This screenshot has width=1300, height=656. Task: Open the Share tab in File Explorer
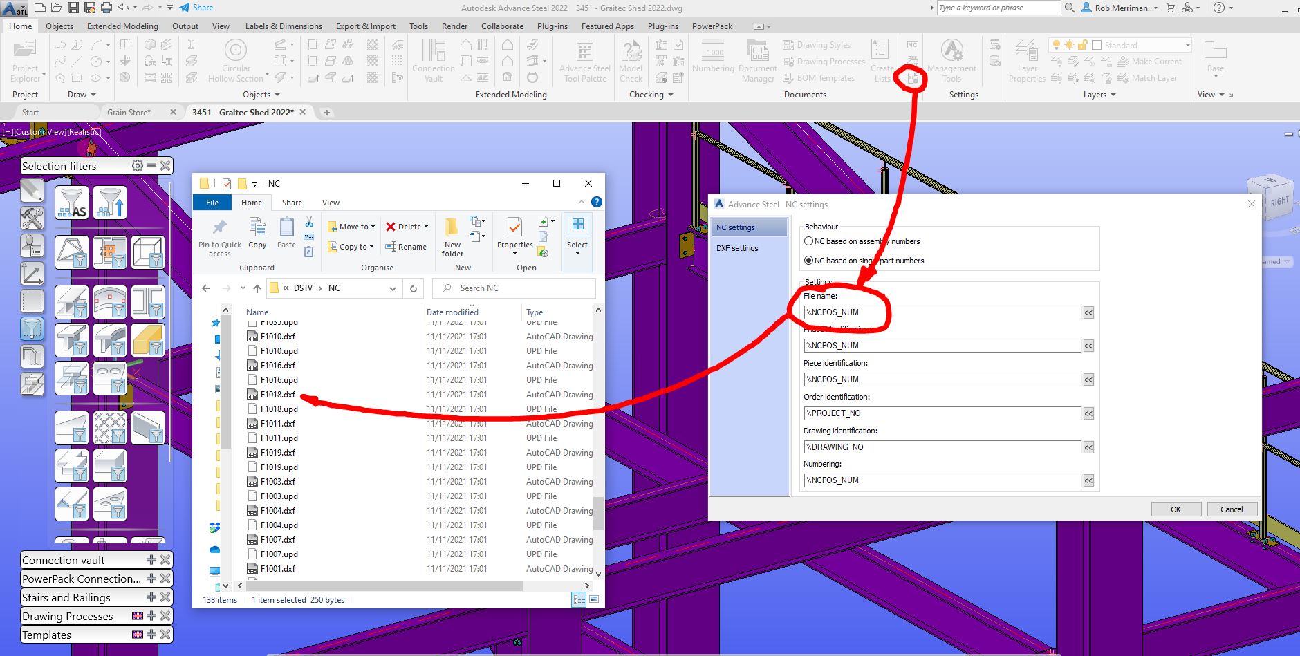[x=291, y=202]
